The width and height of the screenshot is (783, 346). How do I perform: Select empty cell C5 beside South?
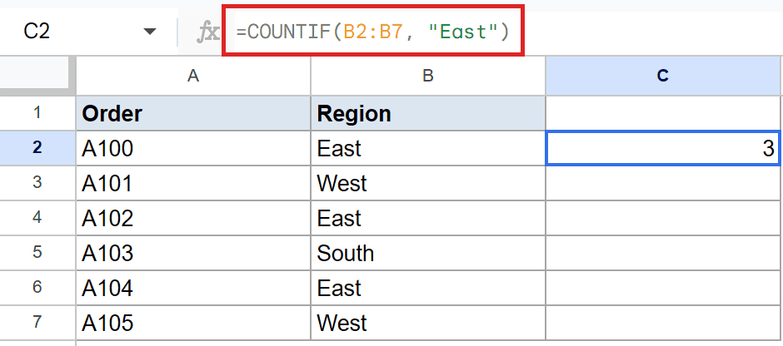pos(663,253)
